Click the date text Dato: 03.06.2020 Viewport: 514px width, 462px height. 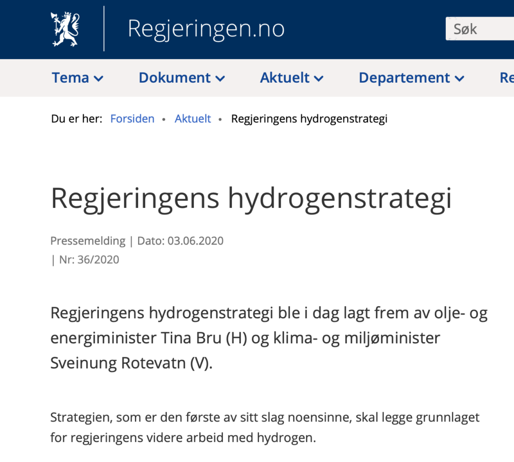point(180,241)
